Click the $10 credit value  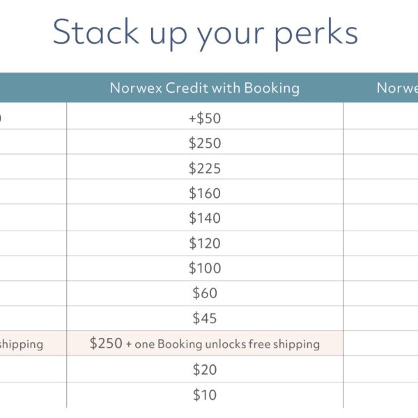(204, 395)
